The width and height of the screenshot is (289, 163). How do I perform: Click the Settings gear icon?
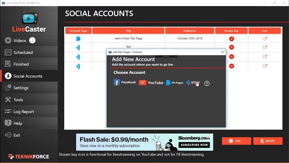tap(8, 88)
